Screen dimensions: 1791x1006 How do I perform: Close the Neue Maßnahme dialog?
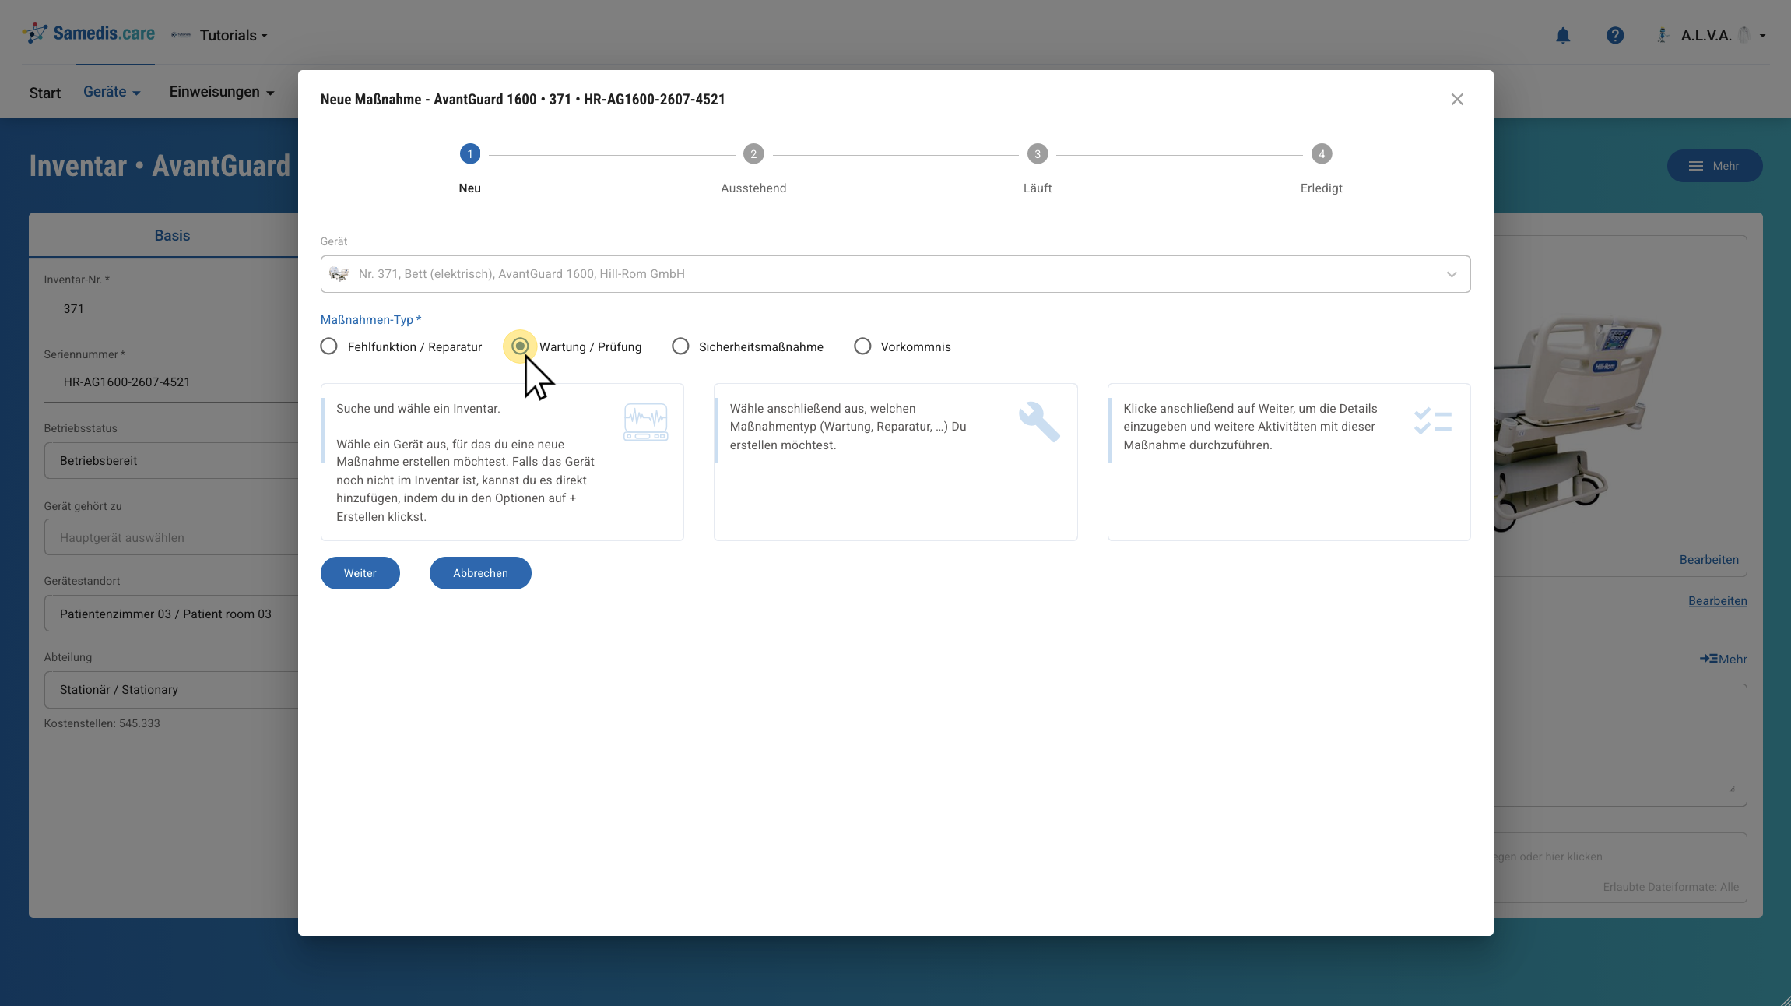[x=1457, y=100]
